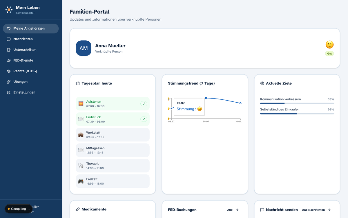Toggle the Aufstehen completed checkmark

click(x=144, y=103)
